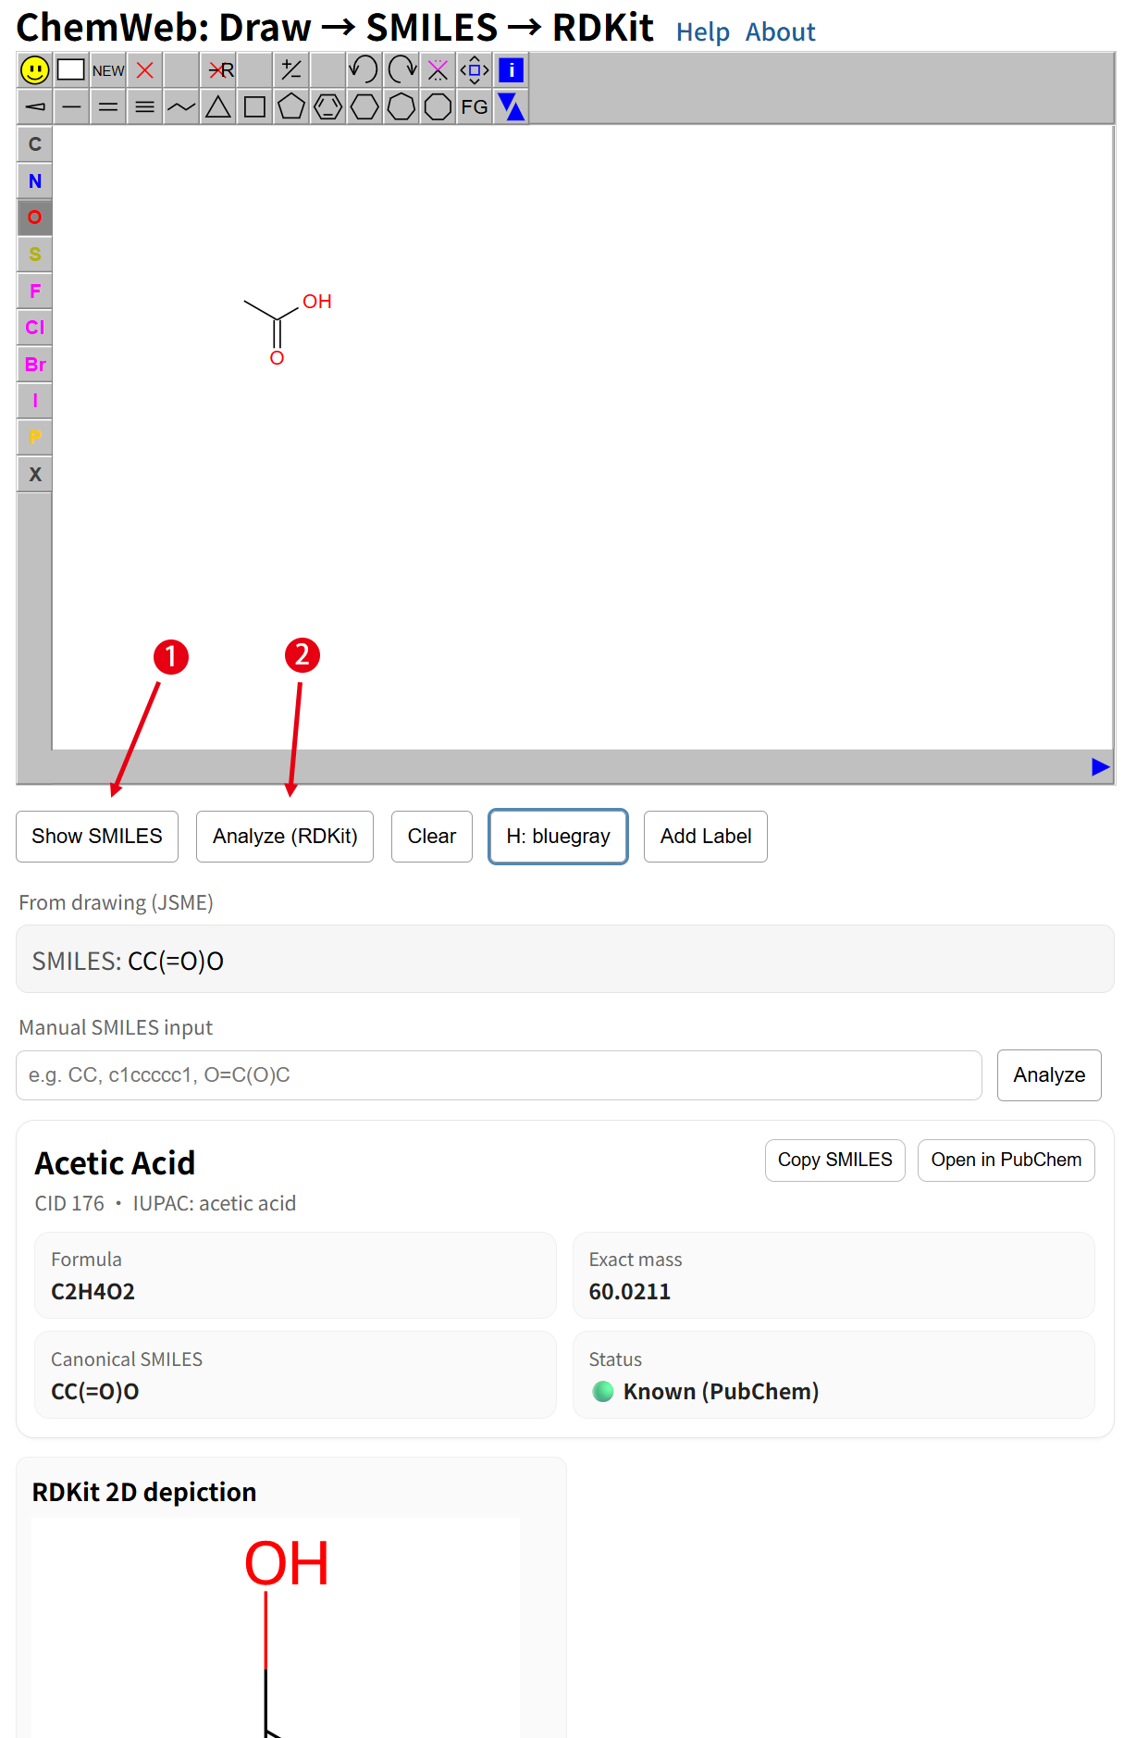The width and height of the screenshot is (1136, 1738).
Task: Select the single bond tool
Action: 71,107
